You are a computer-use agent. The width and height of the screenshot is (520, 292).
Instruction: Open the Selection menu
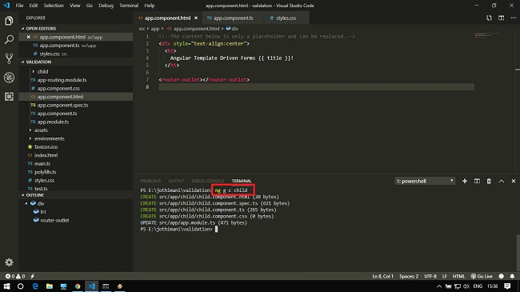point(54,6)
